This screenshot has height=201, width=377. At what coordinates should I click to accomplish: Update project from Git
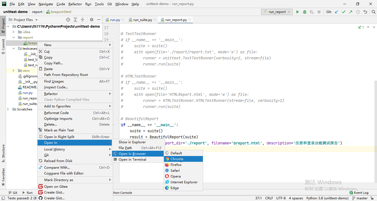(336, 12)
